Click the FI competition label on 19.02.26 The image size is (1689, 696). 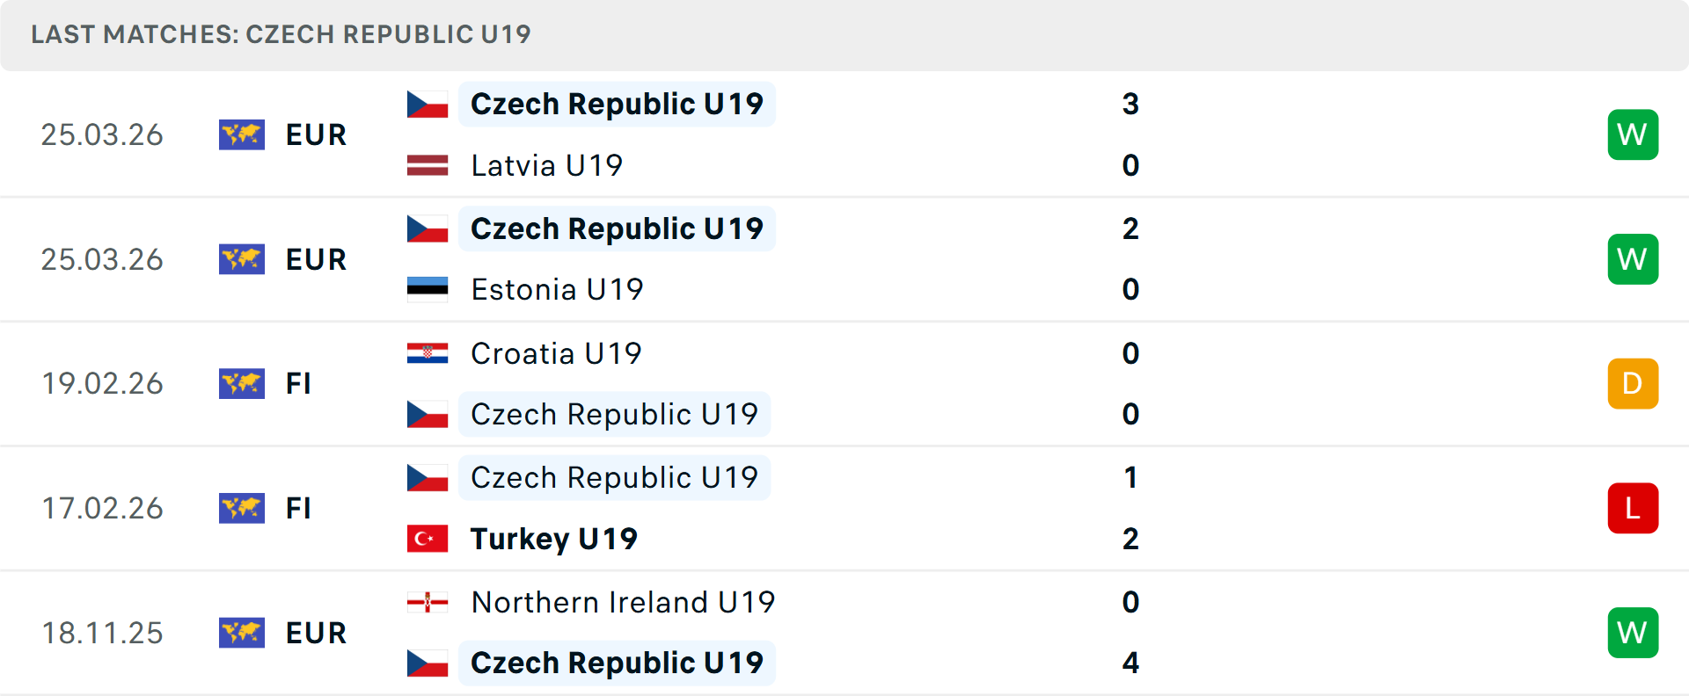click(298, 383)
